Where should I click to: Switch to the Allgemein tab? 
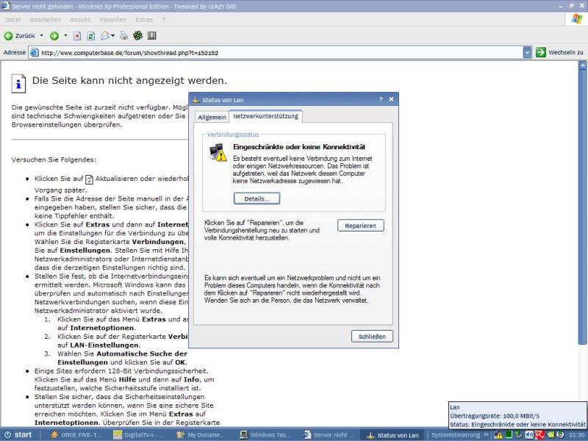pyautogui.click(x=212, y=118)
